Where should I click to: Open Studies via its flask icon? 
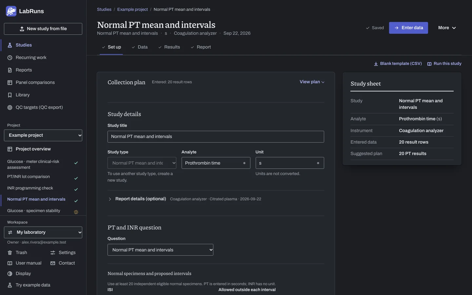coord(10,45)
